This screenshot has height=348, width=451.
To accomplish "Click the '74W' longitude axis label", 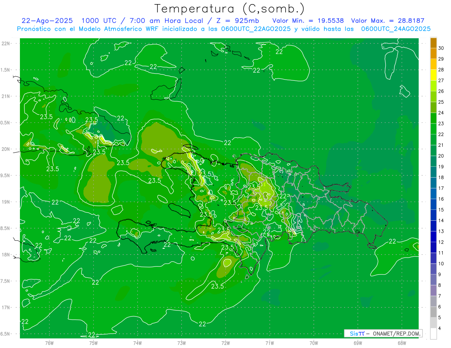I will click(137, 343).
